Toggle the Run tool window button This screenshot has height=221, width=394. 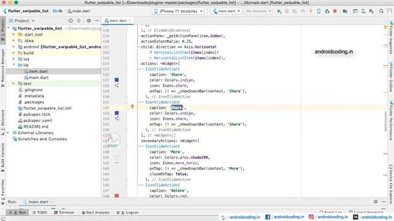(x=18, y=212)
